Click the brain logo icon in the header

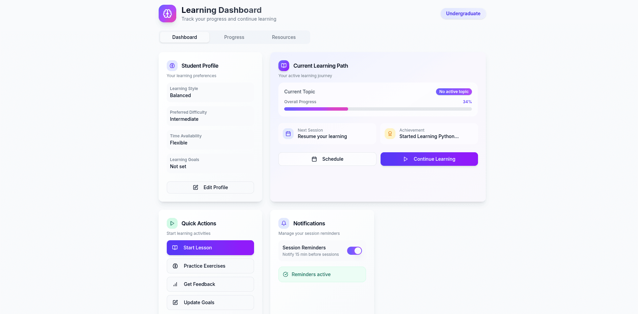tap(167, 14)
